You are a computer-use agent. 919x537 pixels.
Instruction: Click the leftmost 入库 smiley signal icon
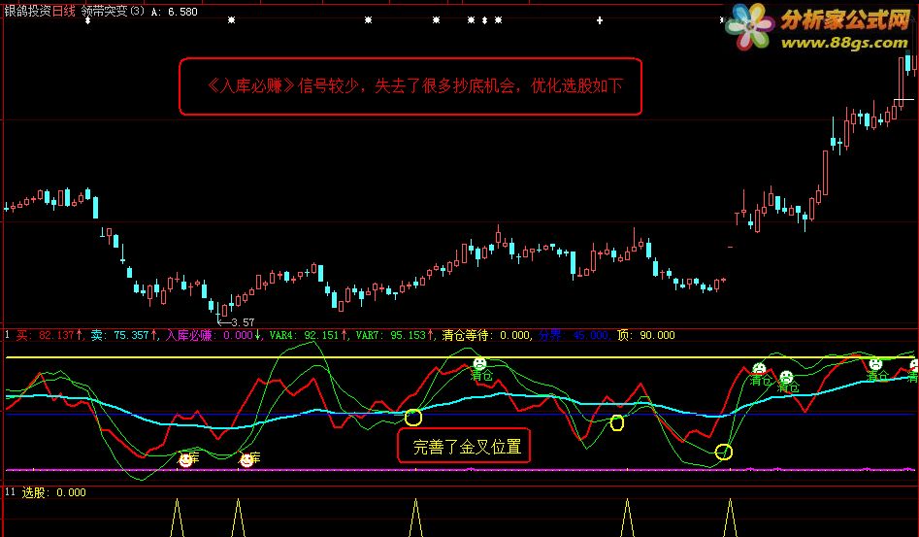click(x=185, y=460)
